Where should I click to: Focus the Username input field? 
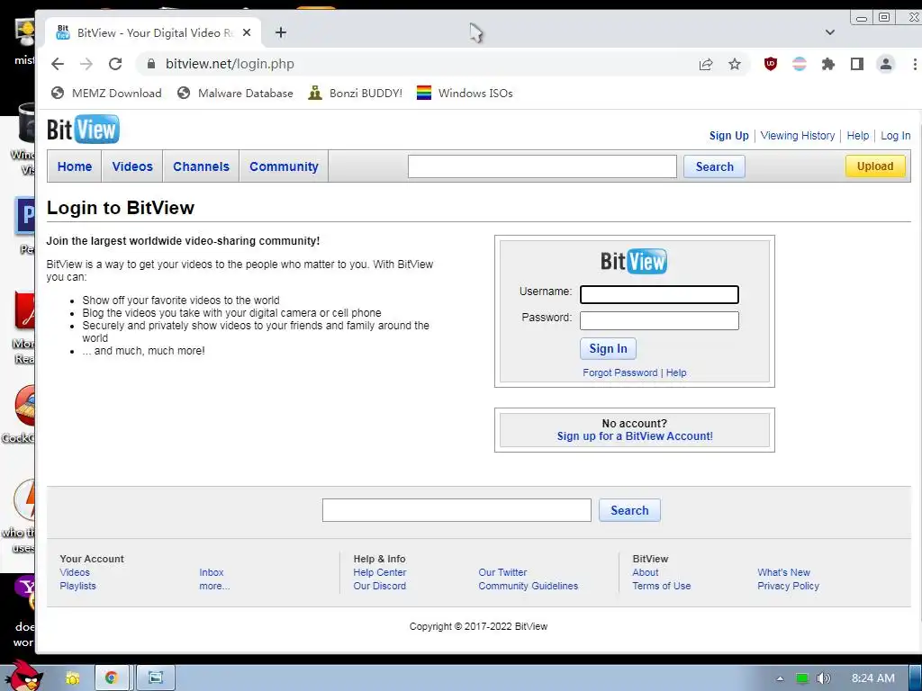(659, 294)
